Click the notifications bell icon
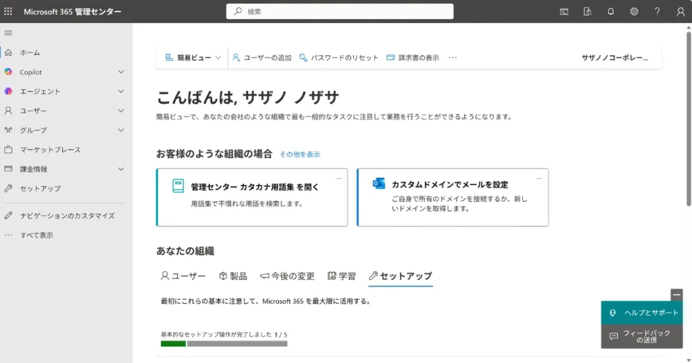The height and width of the screenshot is (363, 692). click(611, 11)
